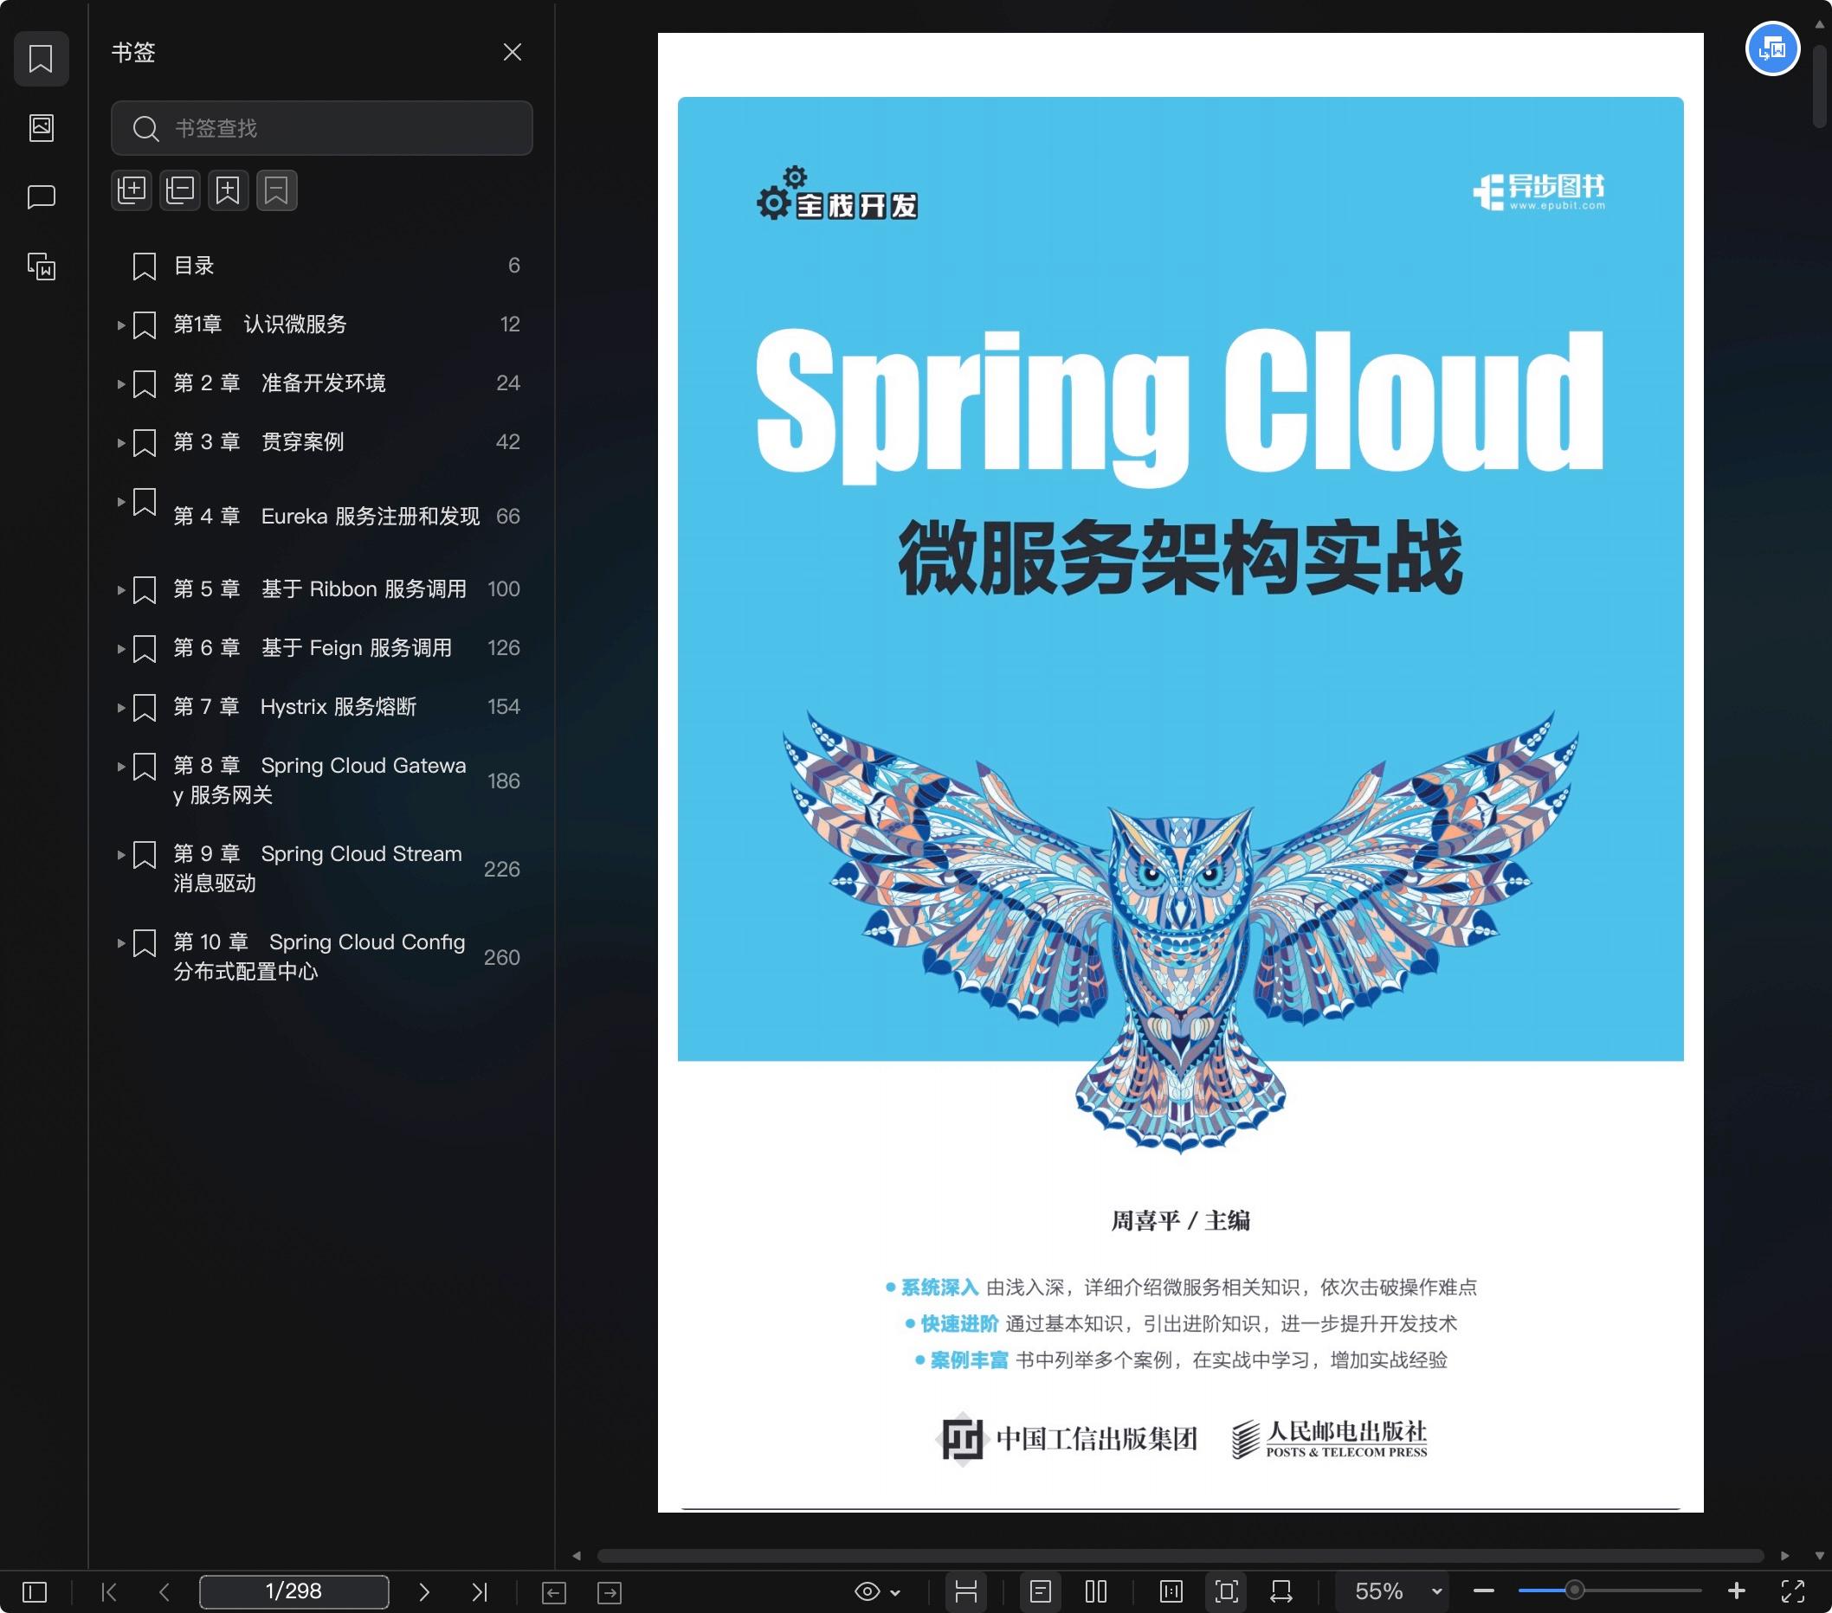Jump to 第 3 章 贯穿案例
Viewport: 1832px width, 1613px height.
pos(258,441)
